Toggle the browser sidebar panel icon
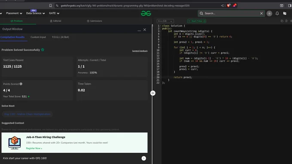 click(289, 6)
